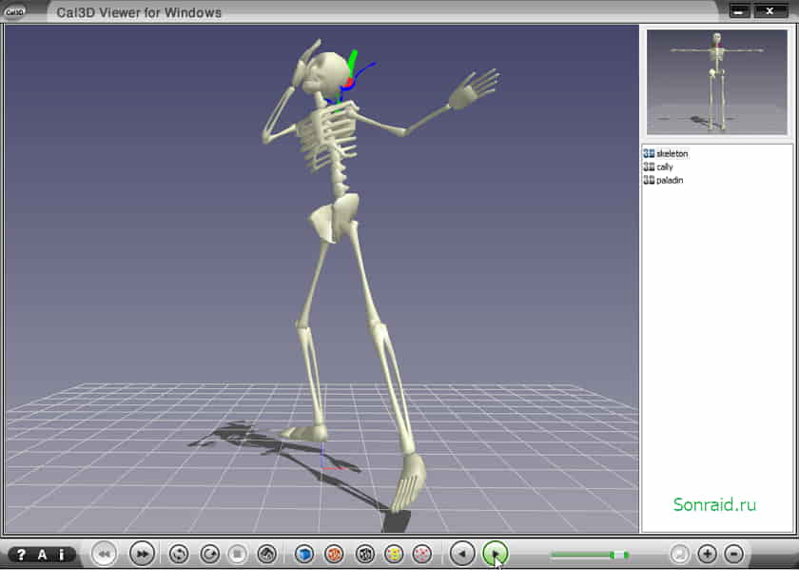Open help with the question mark button

pyautogui.click(x=21, y=554)
